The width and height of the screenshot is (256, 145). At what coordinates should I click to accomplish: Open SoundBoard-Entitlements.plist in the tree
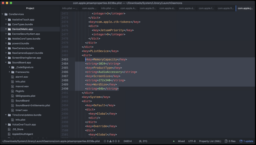[33, 105]
